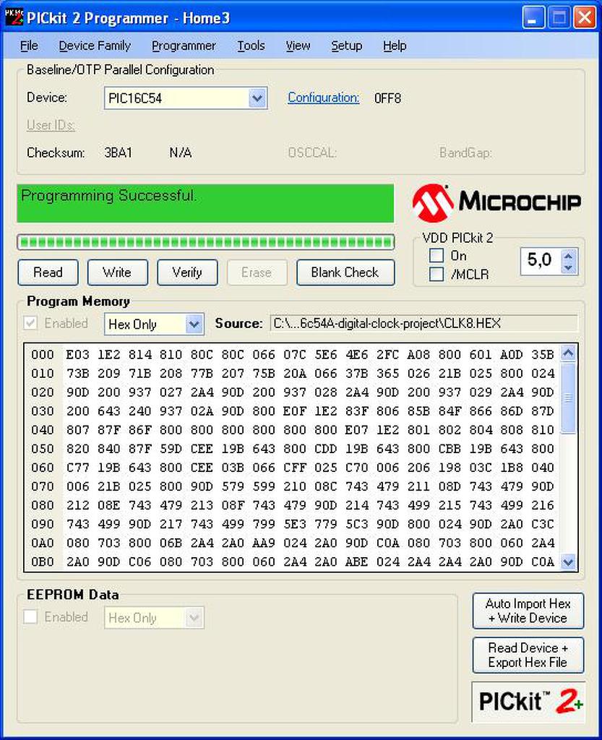
Task: Click the program memory scrollbar thumb
Action: [569, 398]
